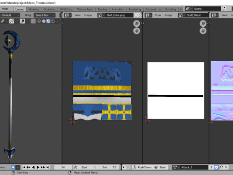
Task: Jump to the end frame
Action: pyautogui.click(x=48, y=167)
